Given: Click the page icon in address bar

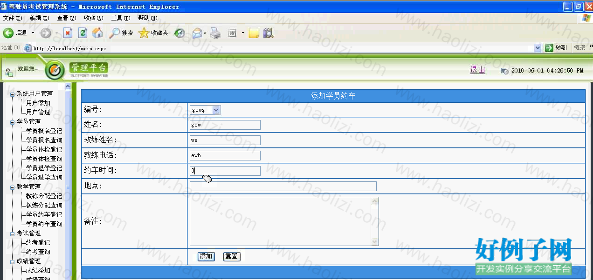Looking at the screenshot, I should coord(28,48).
